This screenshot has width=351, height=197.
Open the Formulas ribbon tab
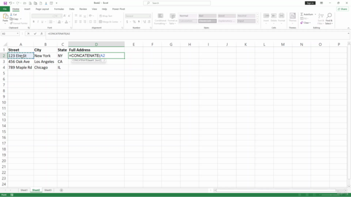59,9
